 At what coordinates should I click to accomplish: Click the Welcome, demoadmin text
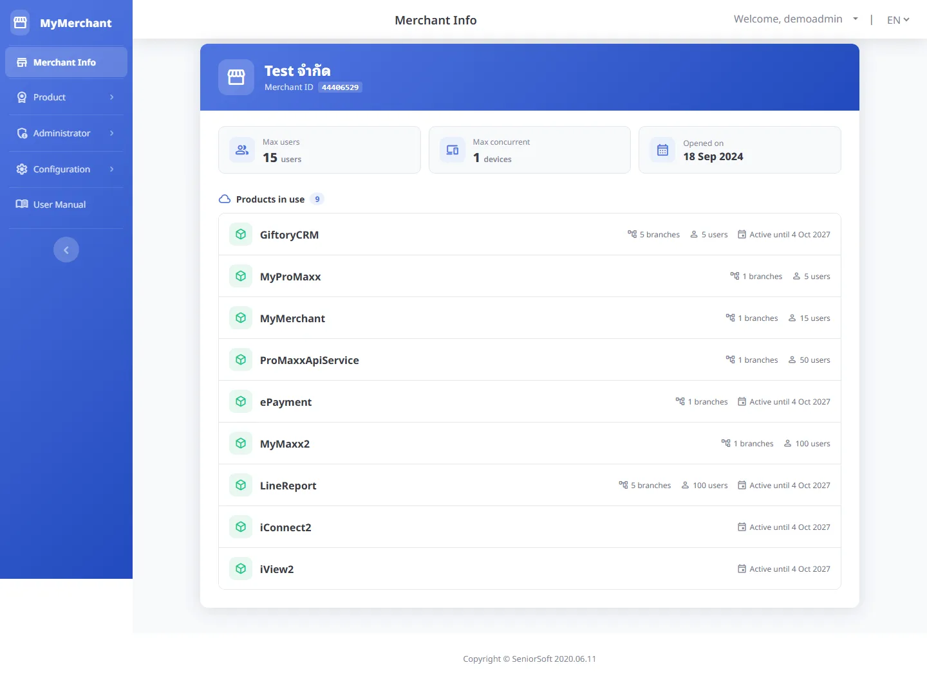pyautogui.click(x=788, y=19)
